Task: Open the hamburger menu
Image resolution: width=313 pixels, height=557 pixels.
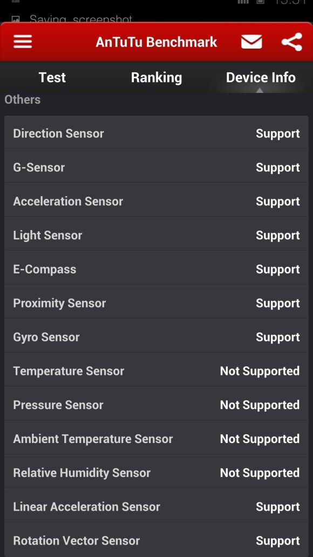Action: click(x=23, y=42)
